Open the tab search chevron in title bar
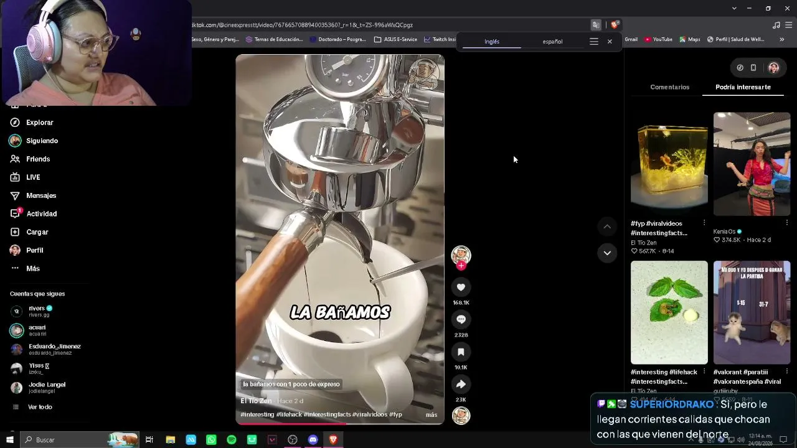797x448 pixels. click(x=734, y=8)
